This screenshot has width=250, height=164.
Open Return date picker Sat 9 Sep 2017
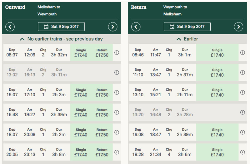point(187,27)
